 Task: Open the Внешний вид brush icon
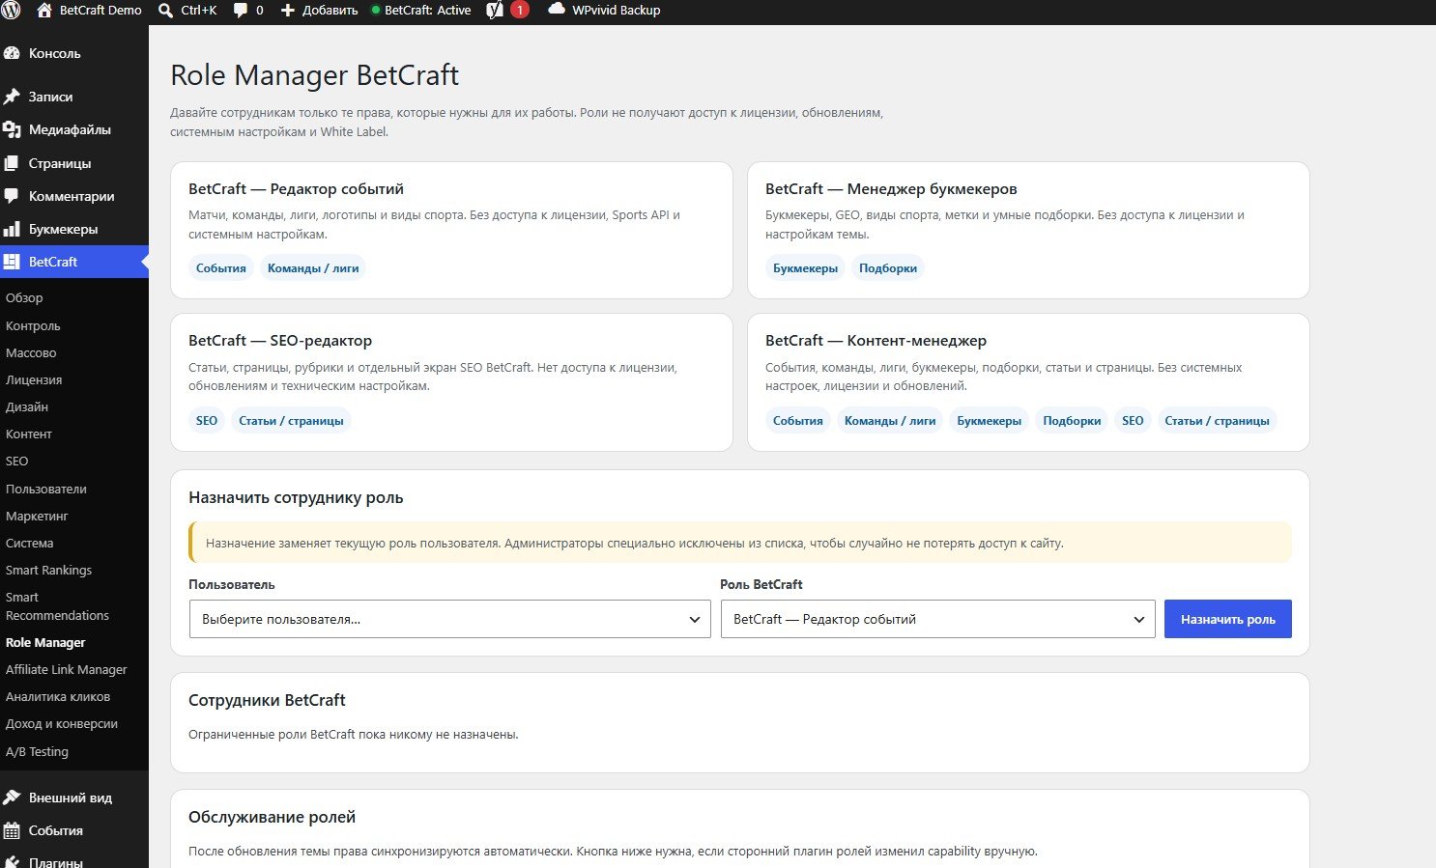click(12, 798)
